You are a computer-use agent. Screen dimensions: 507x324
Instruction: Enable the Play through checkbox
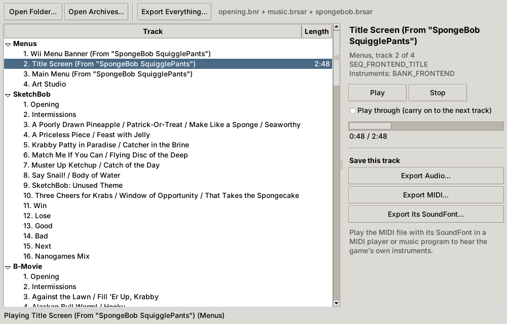click(352, 111)
